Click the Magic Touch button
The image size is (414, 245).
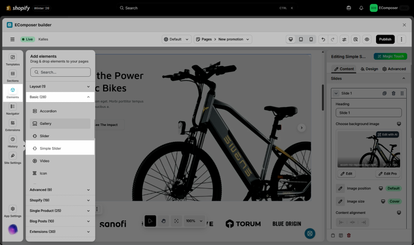tap(390, 57)
